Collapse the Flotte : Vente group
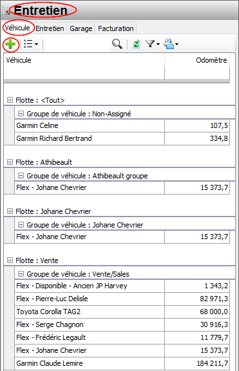Viewport: 239px width, 371px height. point(10,260)
